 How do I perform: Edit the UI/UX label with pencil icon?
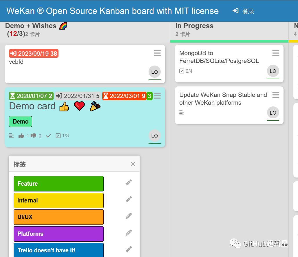click(x=129, y=216)
